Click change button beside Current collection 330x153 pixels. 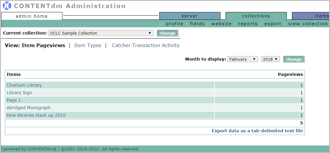(x=167, y=33)
